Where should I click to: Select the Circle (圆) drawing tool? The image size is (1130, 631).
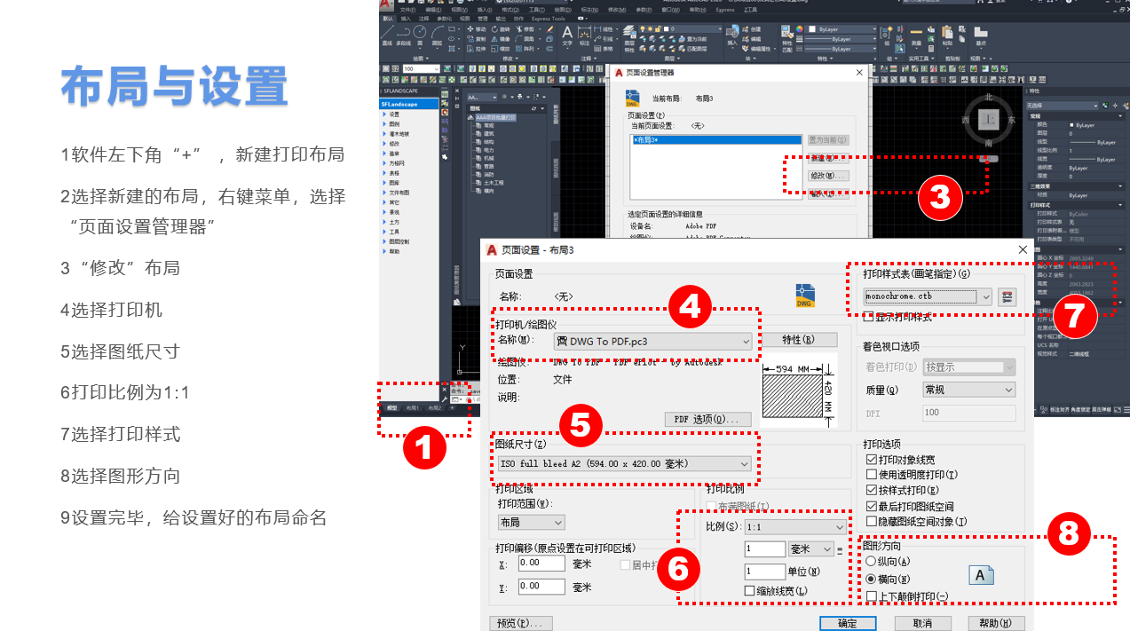tap(420, 33)
